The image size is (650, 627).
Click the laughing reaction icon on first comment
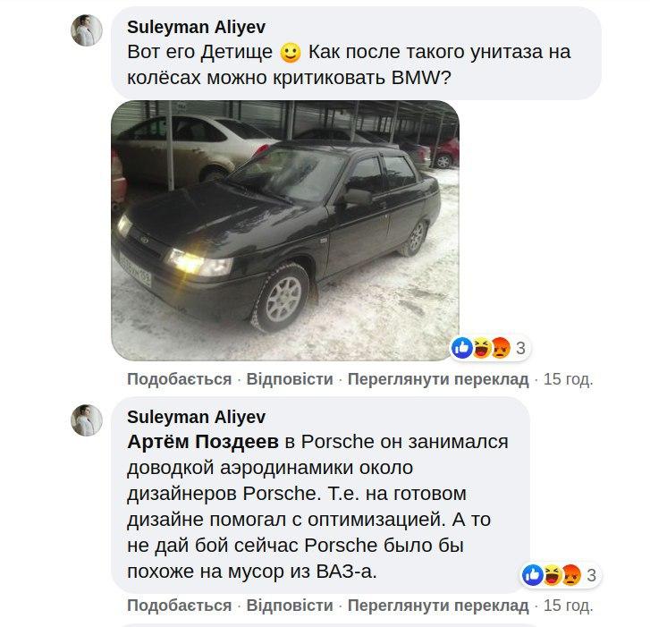481,348
